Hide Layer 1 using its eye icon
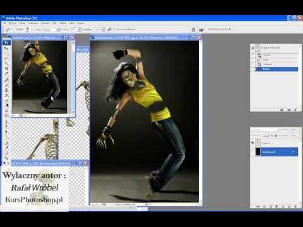The width and height of the screenshot is (303, 227). pyautogui.click(x=252, y=143)
